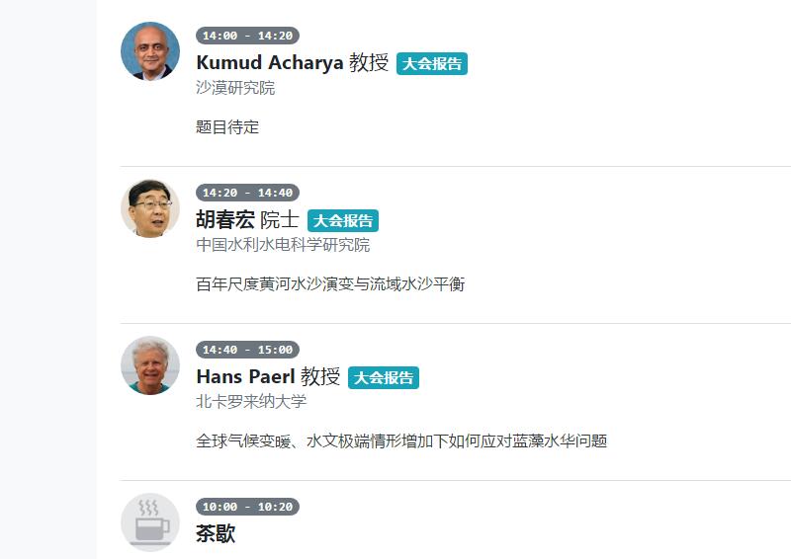Click 中国水利水电科学研究院 affiliation
Viewport: 791px width, 559px height.
click(283, 245)
